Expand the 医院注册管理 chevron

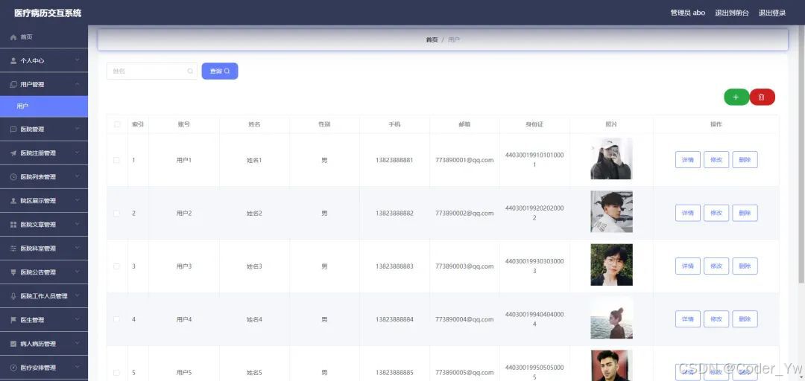(x=77, y=153)
